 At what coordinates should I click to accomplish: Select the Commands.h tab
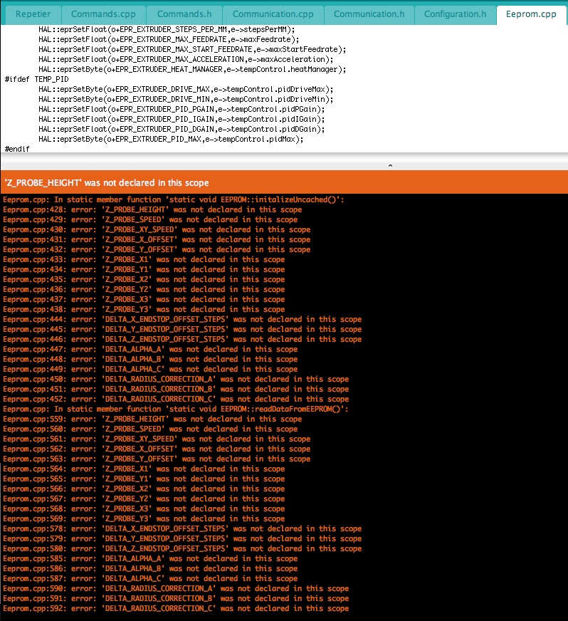[x=184, y=14]
